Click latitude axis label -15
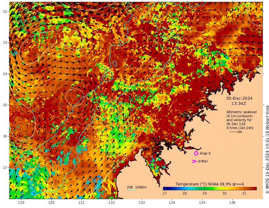The image size is (269, 208). (x=5, y=105)
